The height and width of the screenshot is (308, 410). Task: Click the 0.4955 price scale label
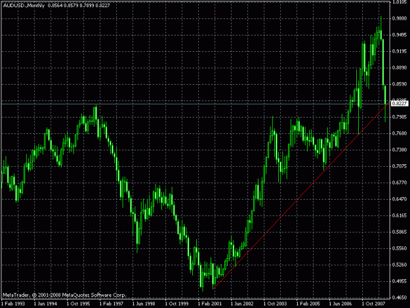coord(400,281)
